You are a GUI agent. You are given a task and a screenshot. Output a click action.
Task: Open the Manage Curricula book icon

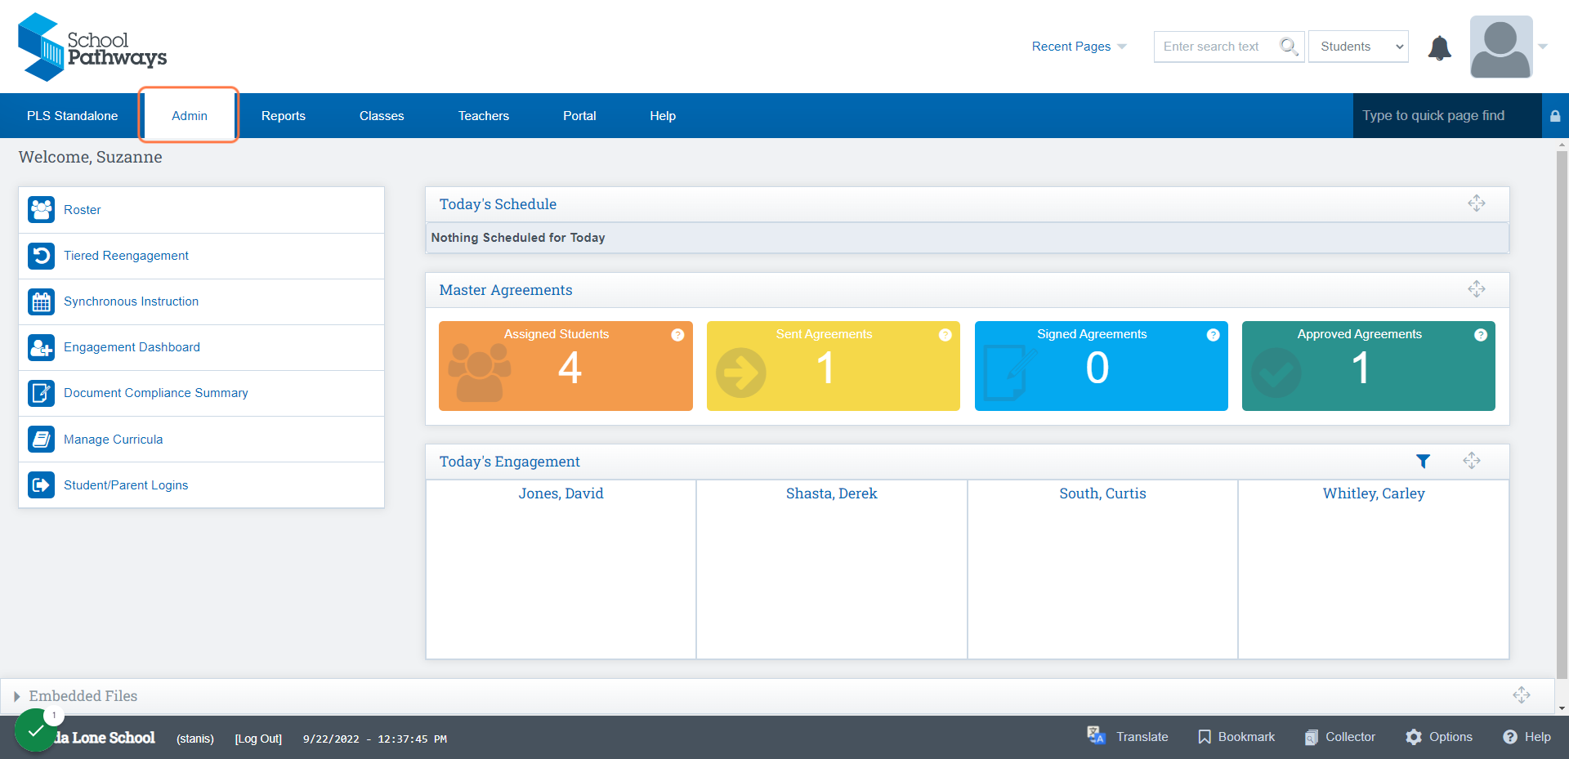click(41, 439)
